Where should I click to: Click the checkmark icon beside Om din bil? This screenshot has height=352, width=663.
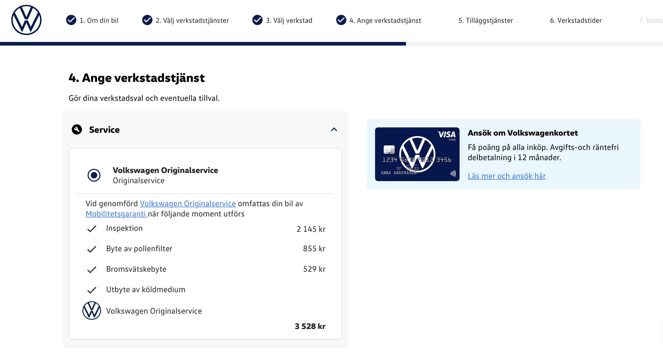tap(71, 20)
